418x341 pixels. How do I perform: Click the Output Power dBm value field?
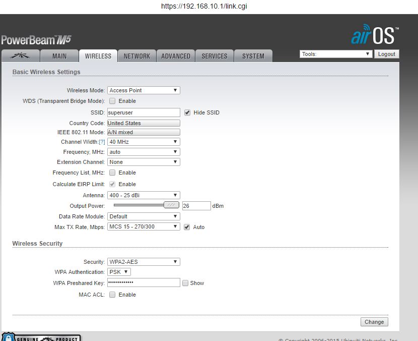(x=196, y=206)
